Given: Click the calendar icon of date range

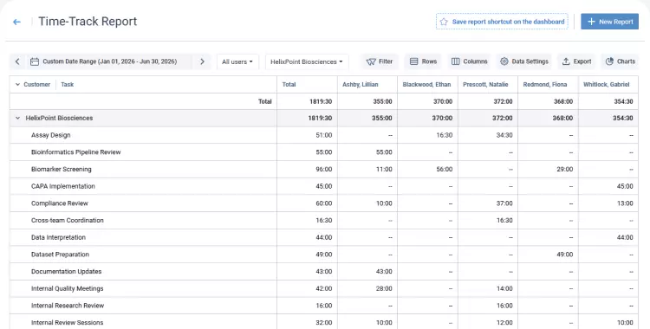Looking at the screenshot, I should (x=35, y=61).
